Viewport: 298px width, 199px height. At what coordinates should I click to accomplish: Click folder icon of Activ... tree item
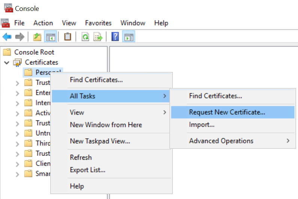[x=28, y=113]
